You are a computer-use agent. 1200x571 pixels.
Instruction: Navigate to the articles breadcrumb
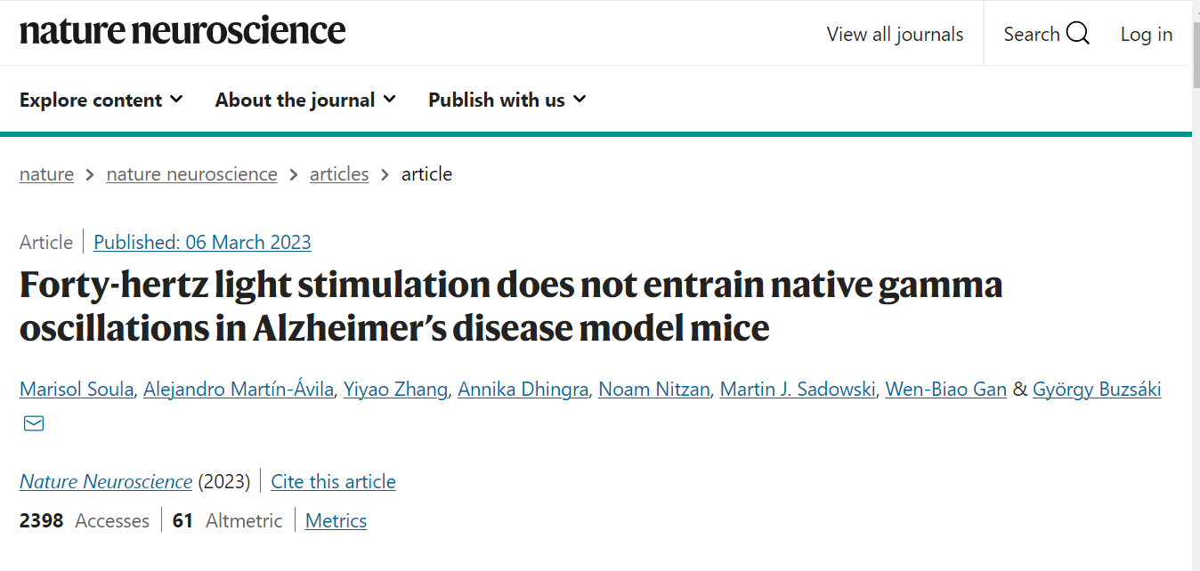tap(339, 174)
